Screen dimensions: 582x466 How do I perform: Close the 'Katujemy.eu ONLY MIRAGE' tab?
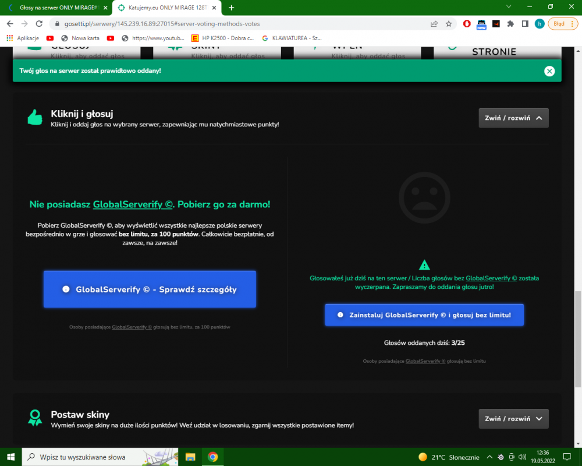pyautogui.click(x=214, y=8)
